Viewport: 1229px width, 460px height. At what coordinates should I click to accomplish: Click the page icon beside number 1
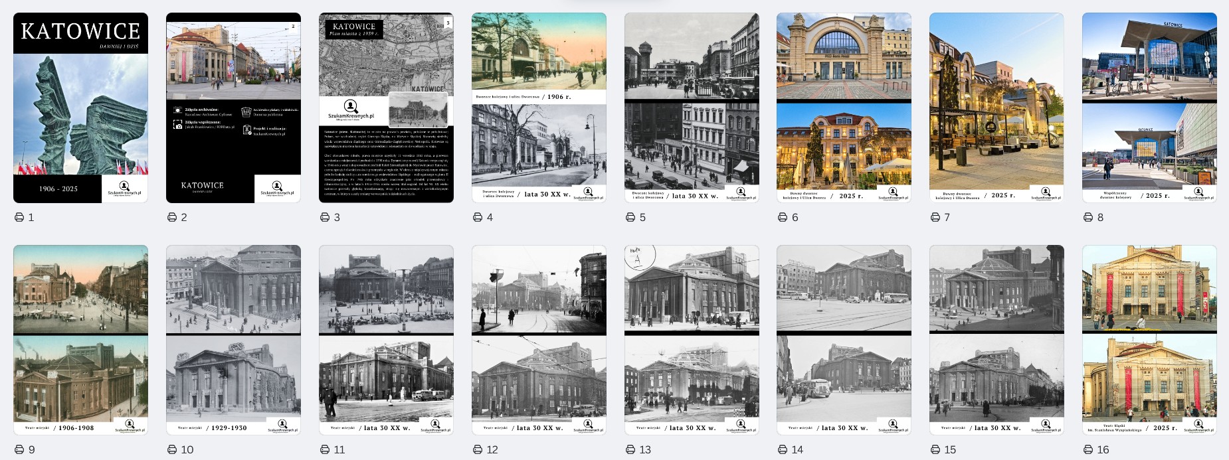(19, 217)
